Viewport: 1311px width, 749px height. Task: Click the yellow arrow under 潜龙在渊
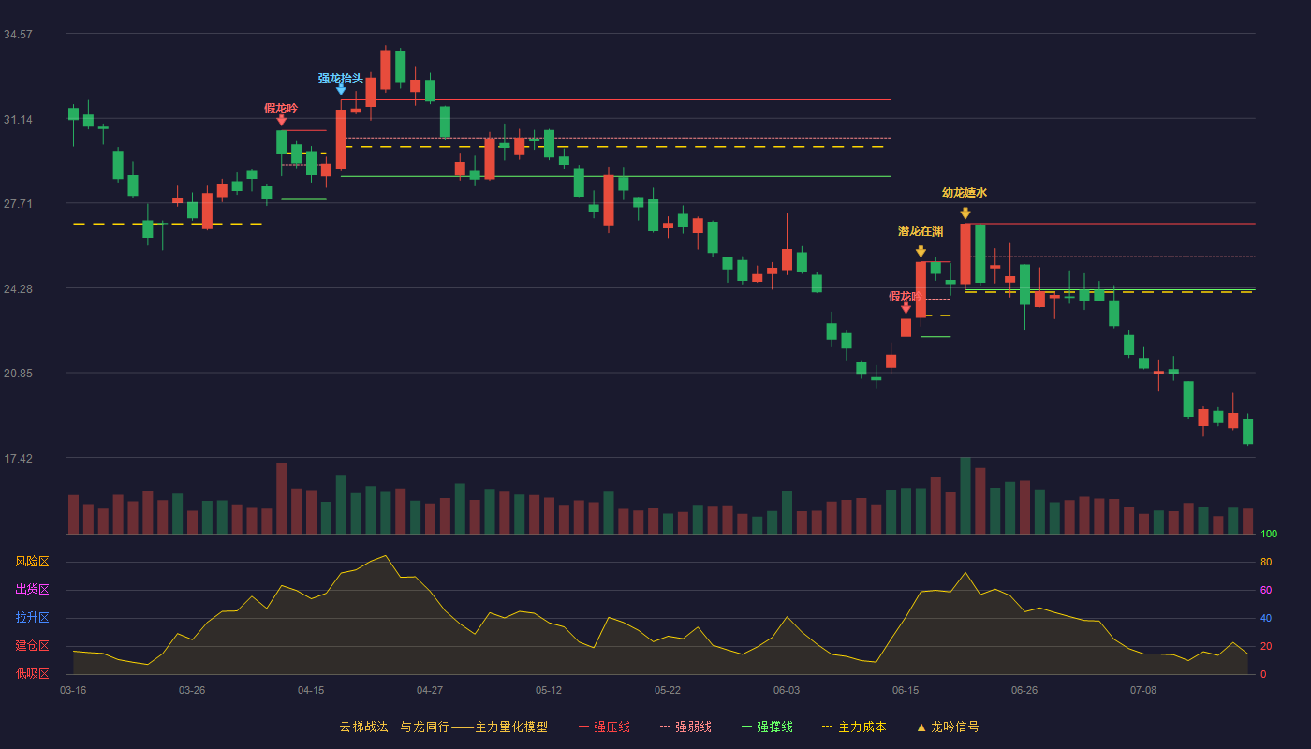coord(921,251)
